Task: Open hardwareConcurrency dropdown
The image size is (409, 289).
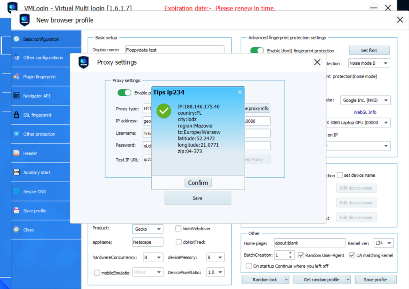Action: click(x=153, y=257)
